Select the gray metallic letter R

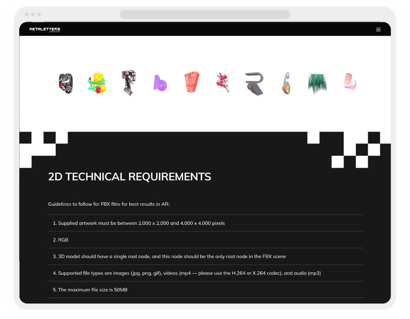tap(254, 84)
